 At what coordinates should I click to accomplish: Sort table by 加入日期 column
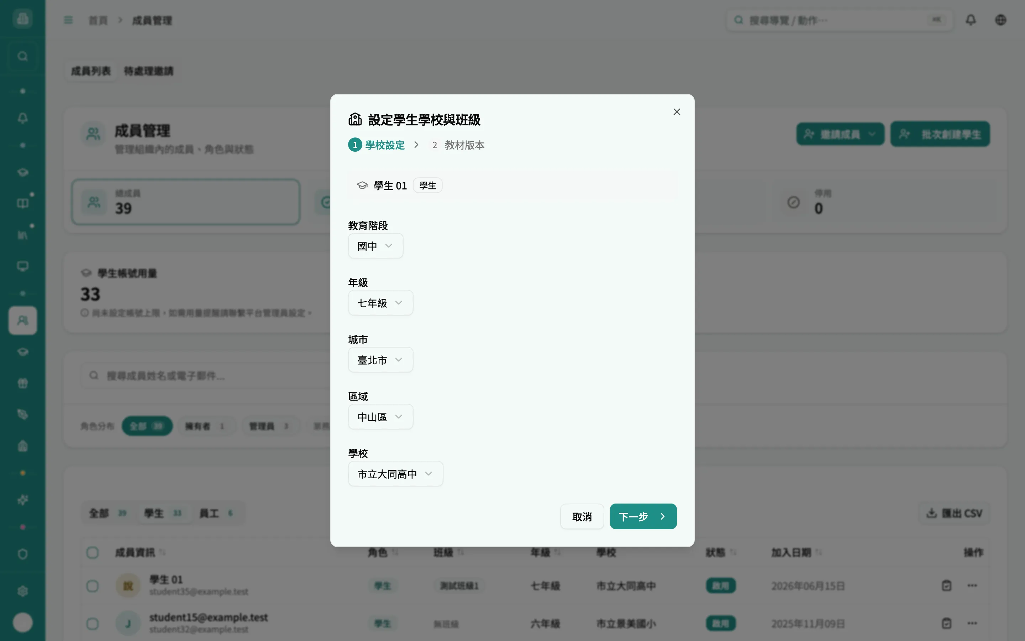(x=796, y=552)
